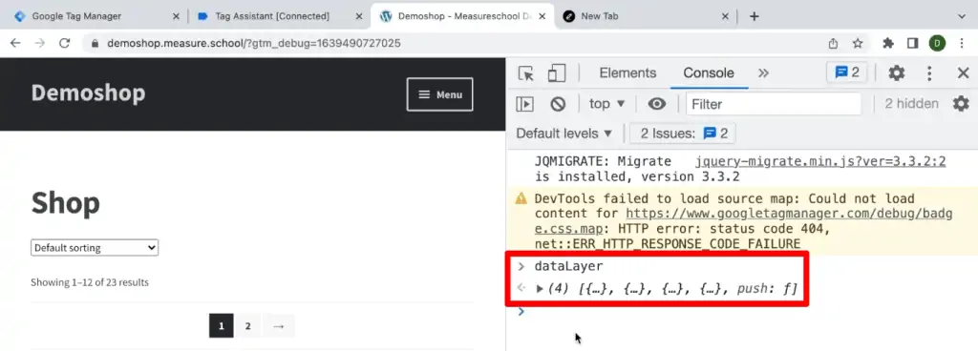The height and width of the screenshot is (351, 978).
Task: Close the Demoshop browser tab
Action: pos(542,16)
